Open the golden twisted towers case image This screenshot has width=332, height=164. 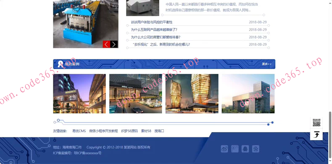coord(192,94)
